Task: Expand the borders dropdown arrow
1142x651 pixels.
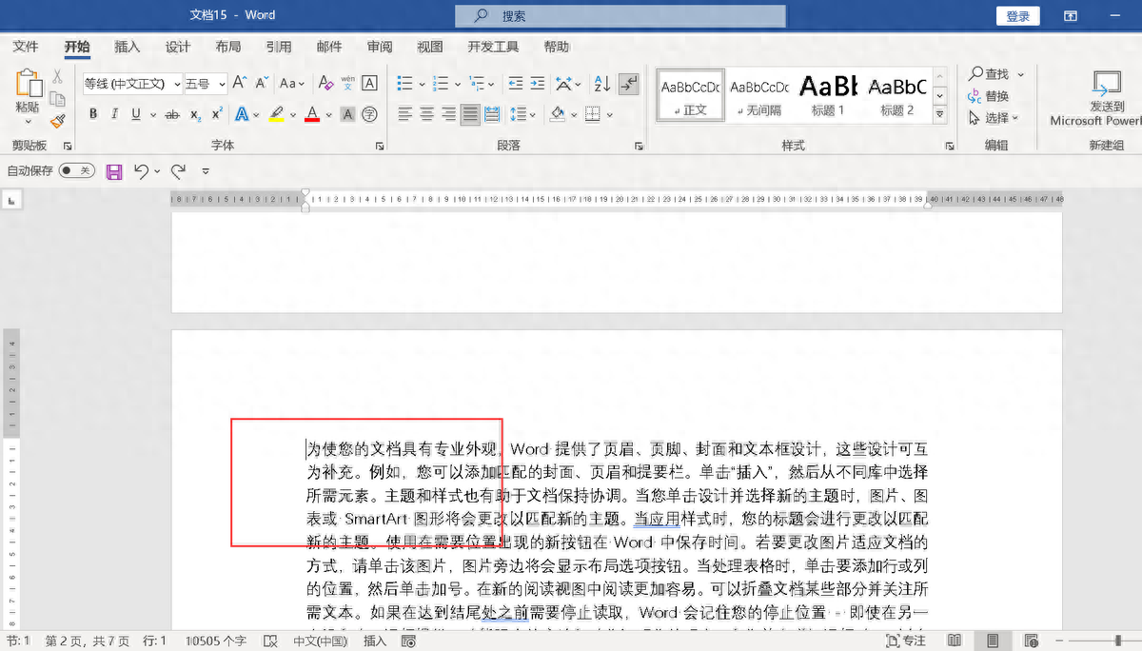Action: tap(610, 114)
